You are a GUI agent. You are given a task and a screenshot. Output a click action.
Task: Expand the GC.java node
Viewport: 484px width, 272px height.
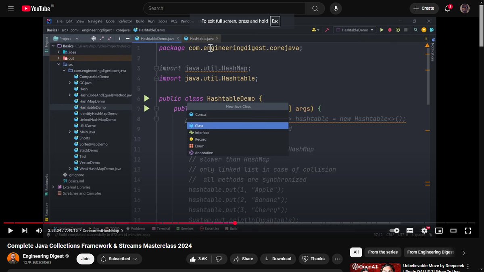coord(70,83)
